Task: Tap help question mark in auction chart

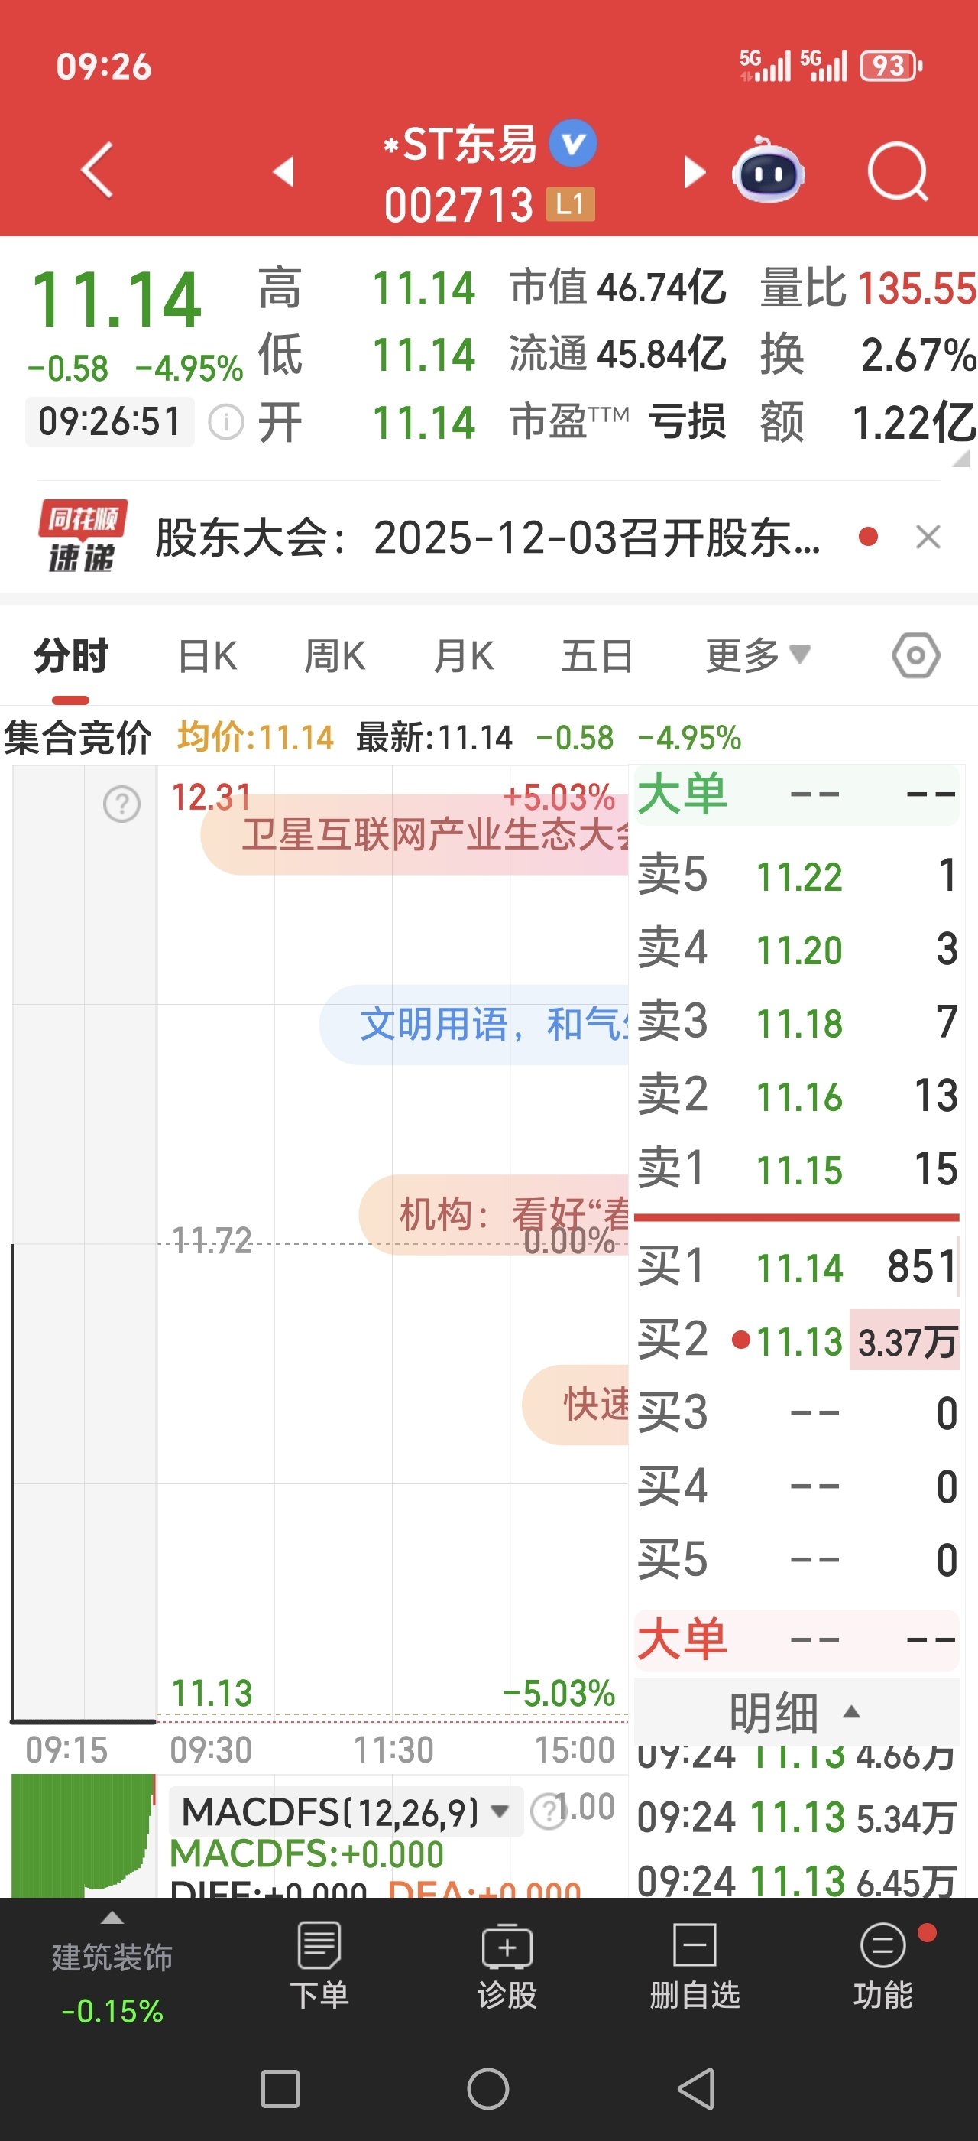Action: (x=122, y=804)
